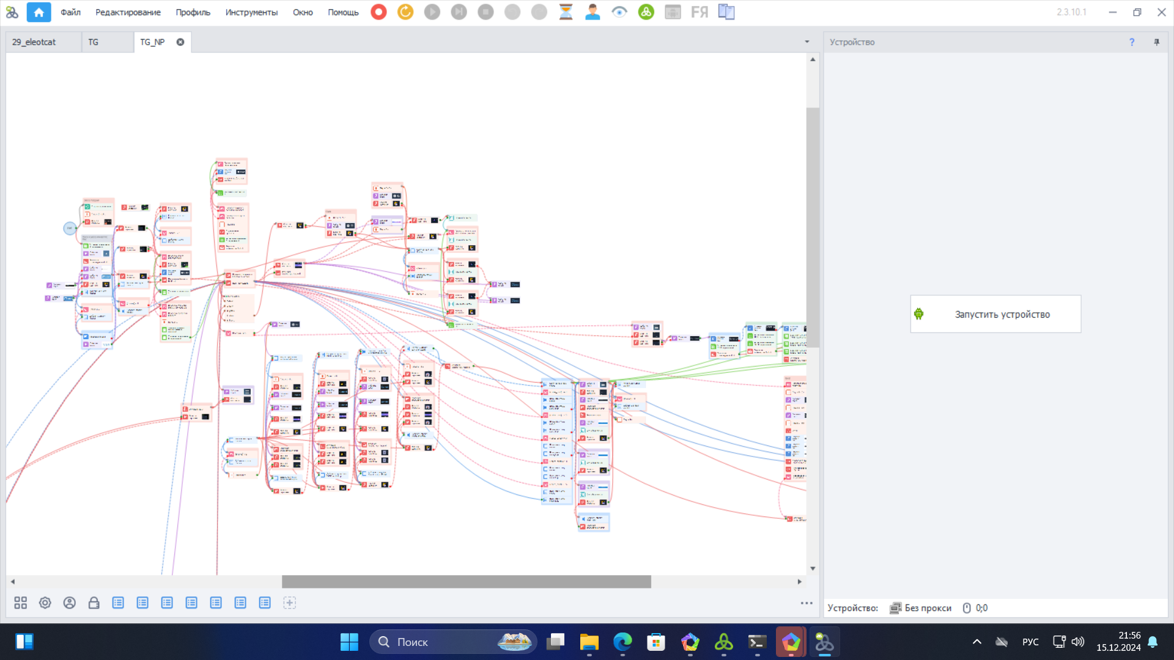Open the Окно menu
This screenshot has width=1174, height=660.
click(x=303, y=12)
